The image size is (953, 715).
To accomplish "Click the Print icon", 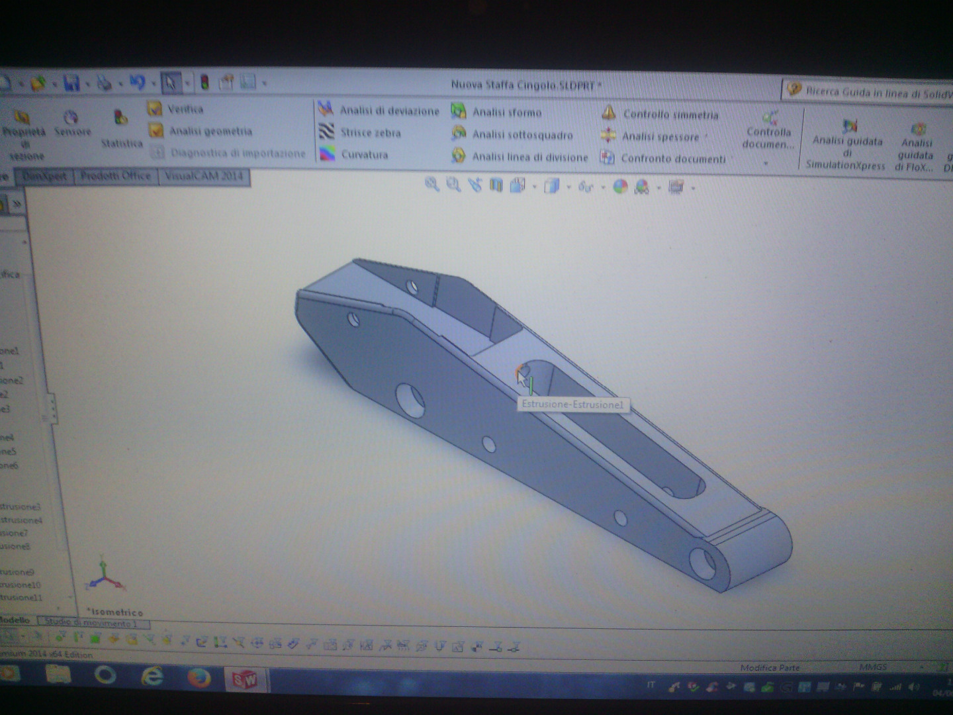I will click(x=103, y=83).
